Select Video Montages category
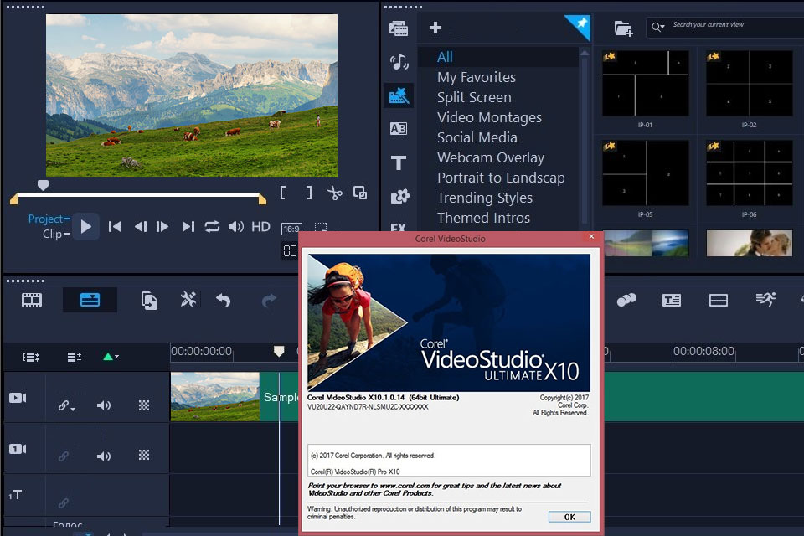Image resolution: width=804 pixels, height=536 pixels. (x=489, y=117)
